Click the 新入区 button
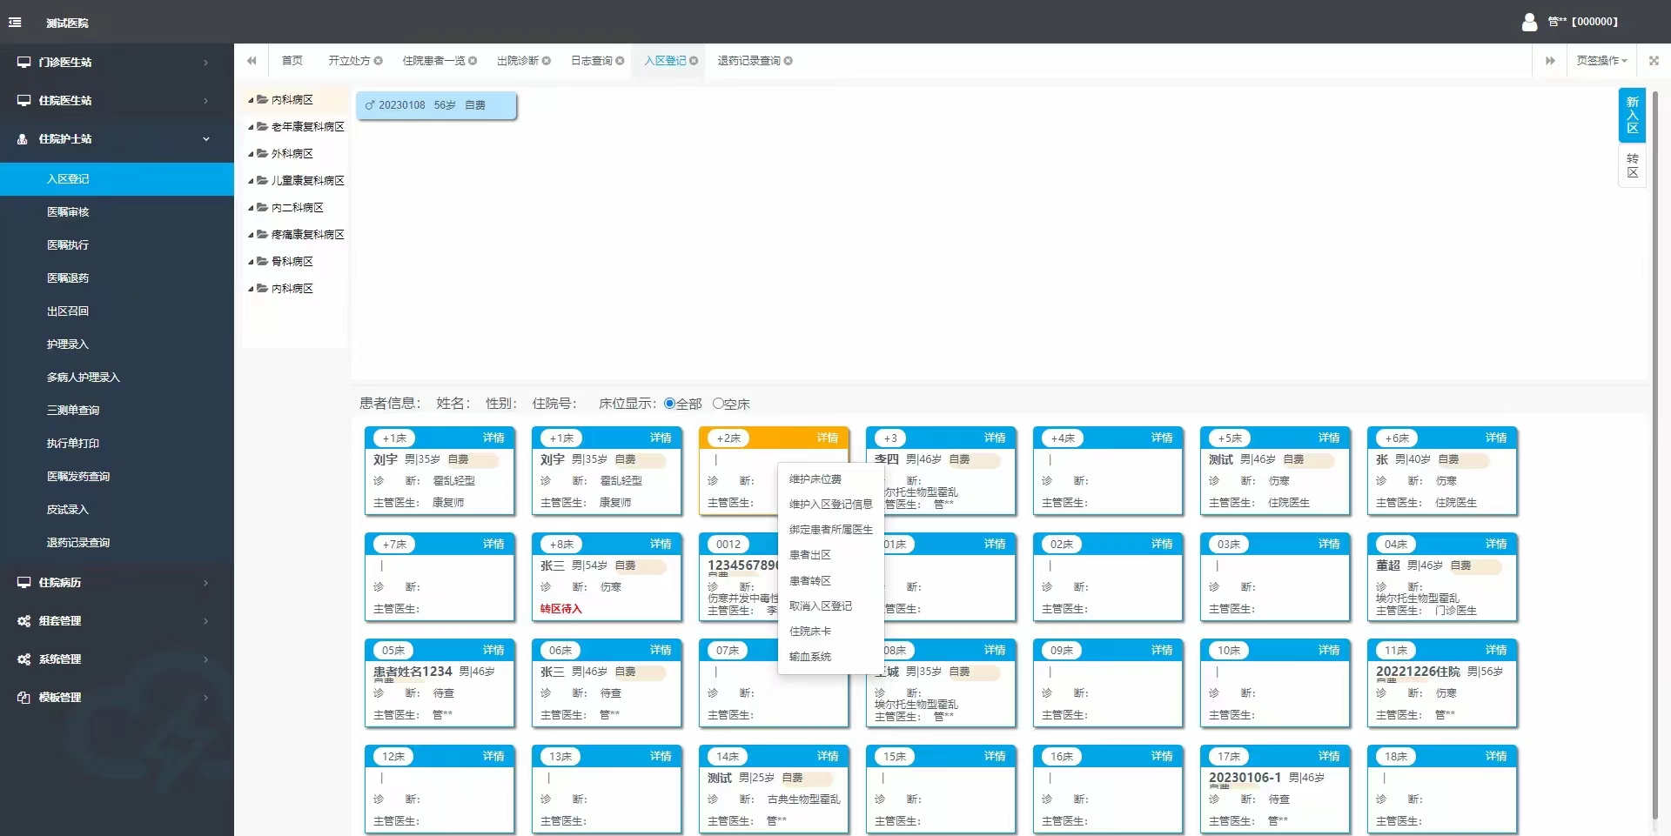Screen dimensions: 1671x836 point(1632,115)
